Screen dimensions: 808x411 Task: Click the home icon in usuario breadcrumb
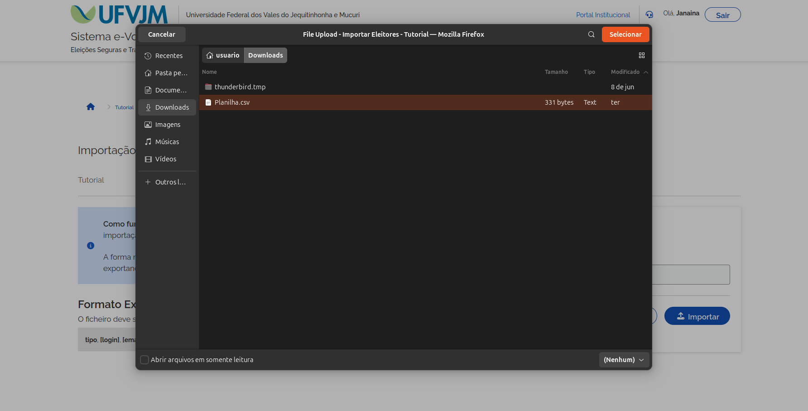pyautogui.click(x=210, y=55)
